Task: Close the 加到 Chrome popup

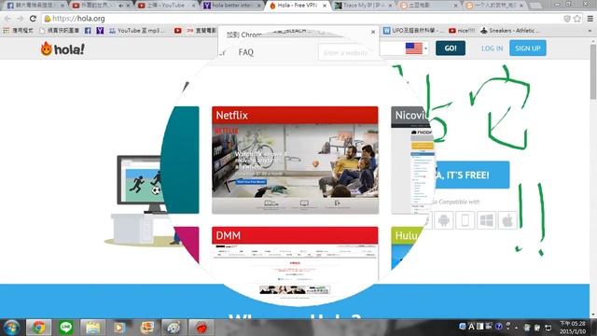Action: point(373,32)
